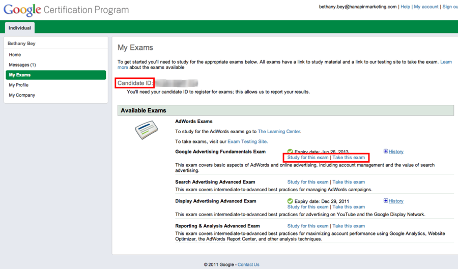This screenshot has height=269, width=458.
Task: Open the My account link
Action: pyautogui.click(x=426, y=7)
